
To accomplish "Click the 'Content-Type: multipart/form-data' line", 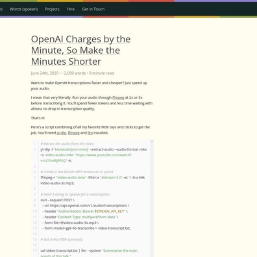I will 80,217.
